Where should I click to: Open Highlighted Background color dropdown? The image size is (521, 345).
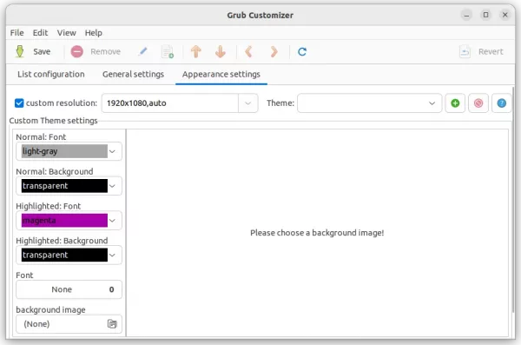click(x=112, y=255)
